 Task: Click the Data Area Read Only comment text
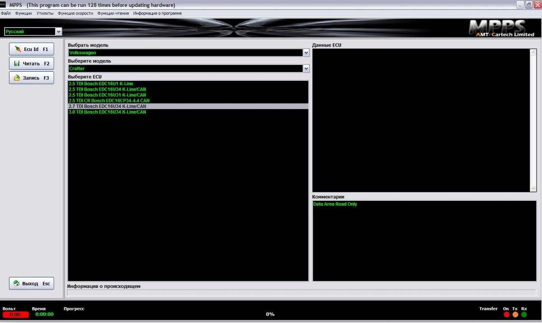(x=335, y=204)
